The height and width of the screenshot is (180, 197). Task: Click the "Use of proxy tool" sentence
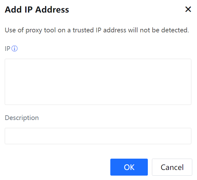tap(97, 30)
